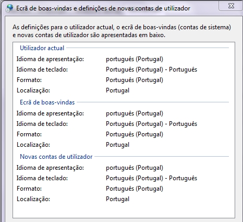Image resolution: width=243 pixels, height=222 pixels.
Task: Click 'Idioma de apresentação' under Novas contas
Action: click(x=50, y=168)
